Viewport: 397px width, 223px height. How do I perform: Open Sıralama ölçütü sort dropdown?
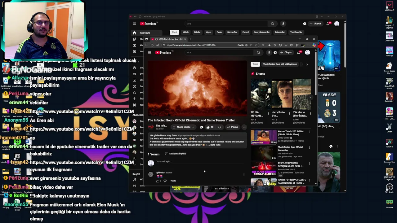175,154
